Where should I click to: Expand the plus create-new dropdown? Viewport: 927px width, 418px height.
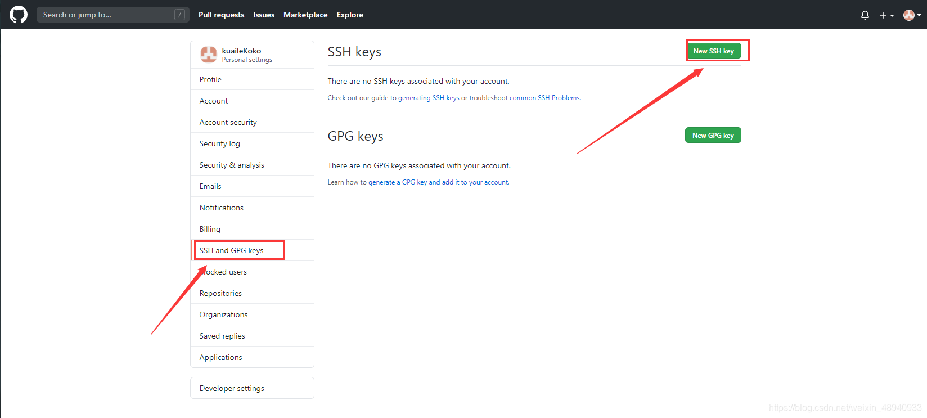point(886,15)
